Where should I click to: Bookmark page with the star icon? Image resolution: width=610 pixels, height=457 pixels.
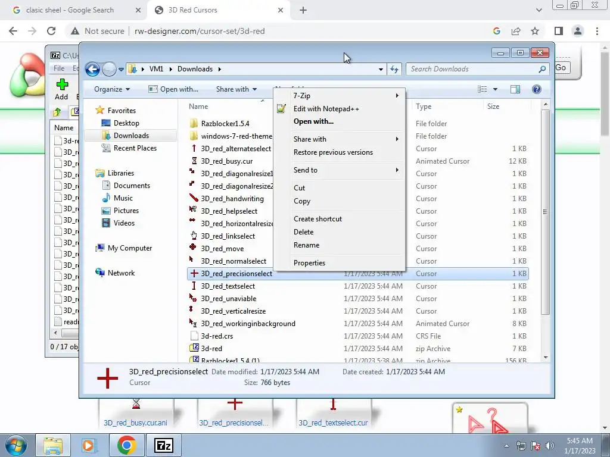[535, 31]
